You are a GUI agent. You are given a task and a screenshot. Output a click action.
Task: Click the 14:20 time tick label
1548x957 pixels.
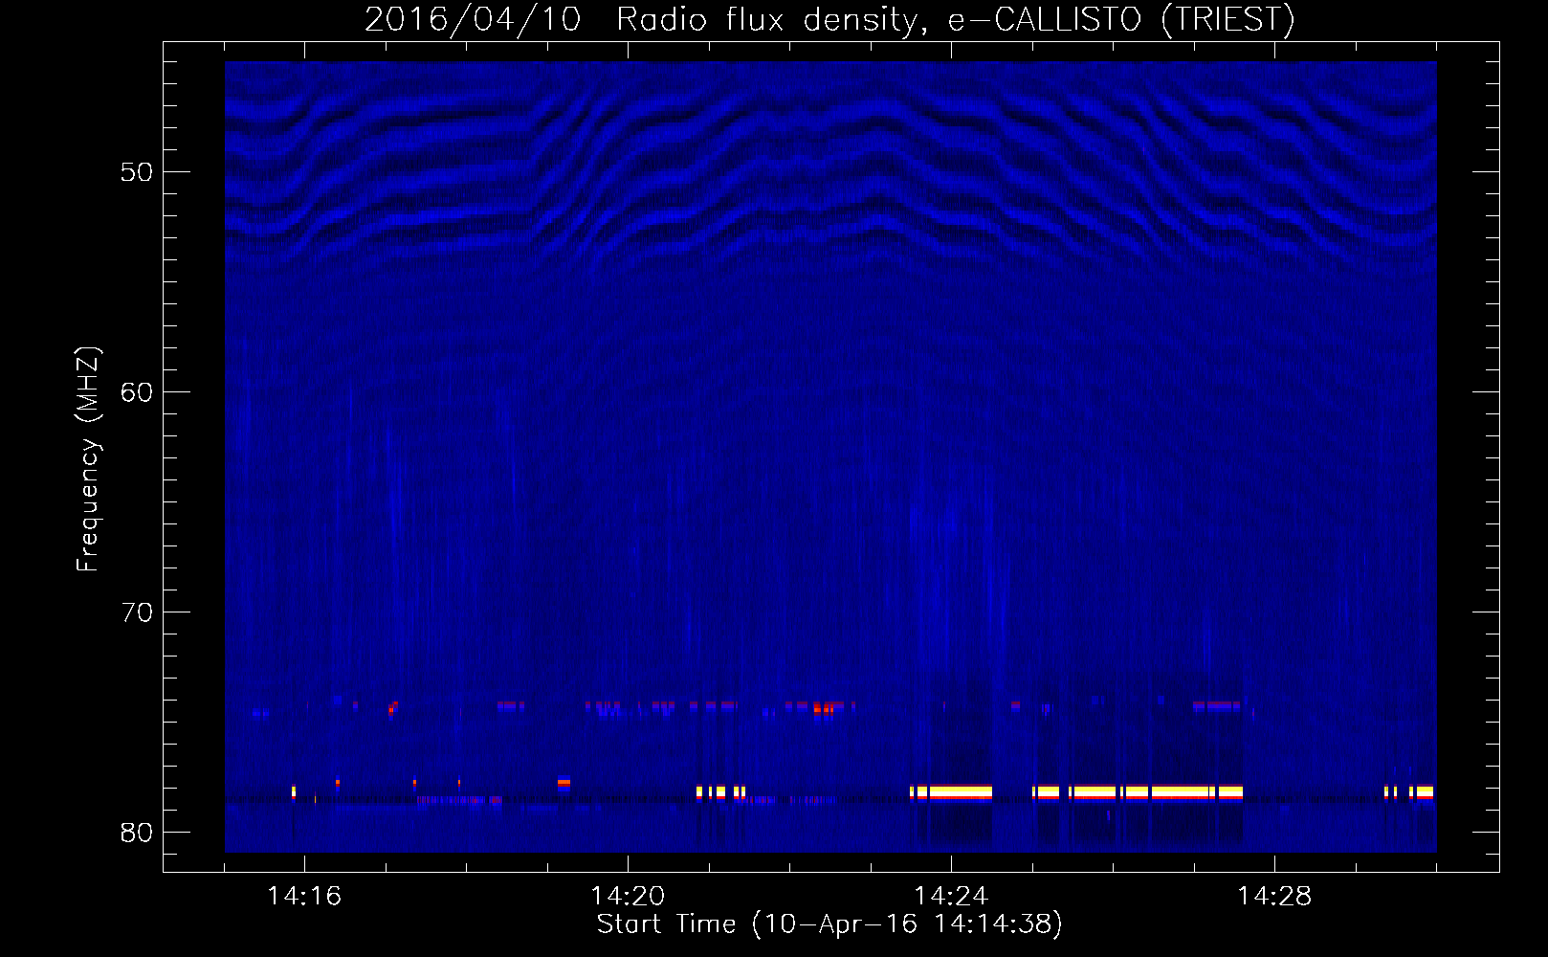tap(628, 897)
